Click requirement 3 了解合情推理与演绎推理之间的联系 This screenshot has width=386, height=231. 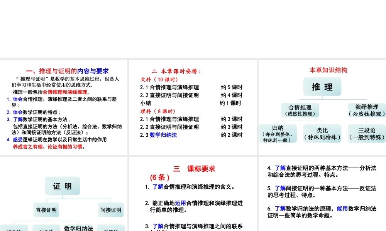[194, 228]
